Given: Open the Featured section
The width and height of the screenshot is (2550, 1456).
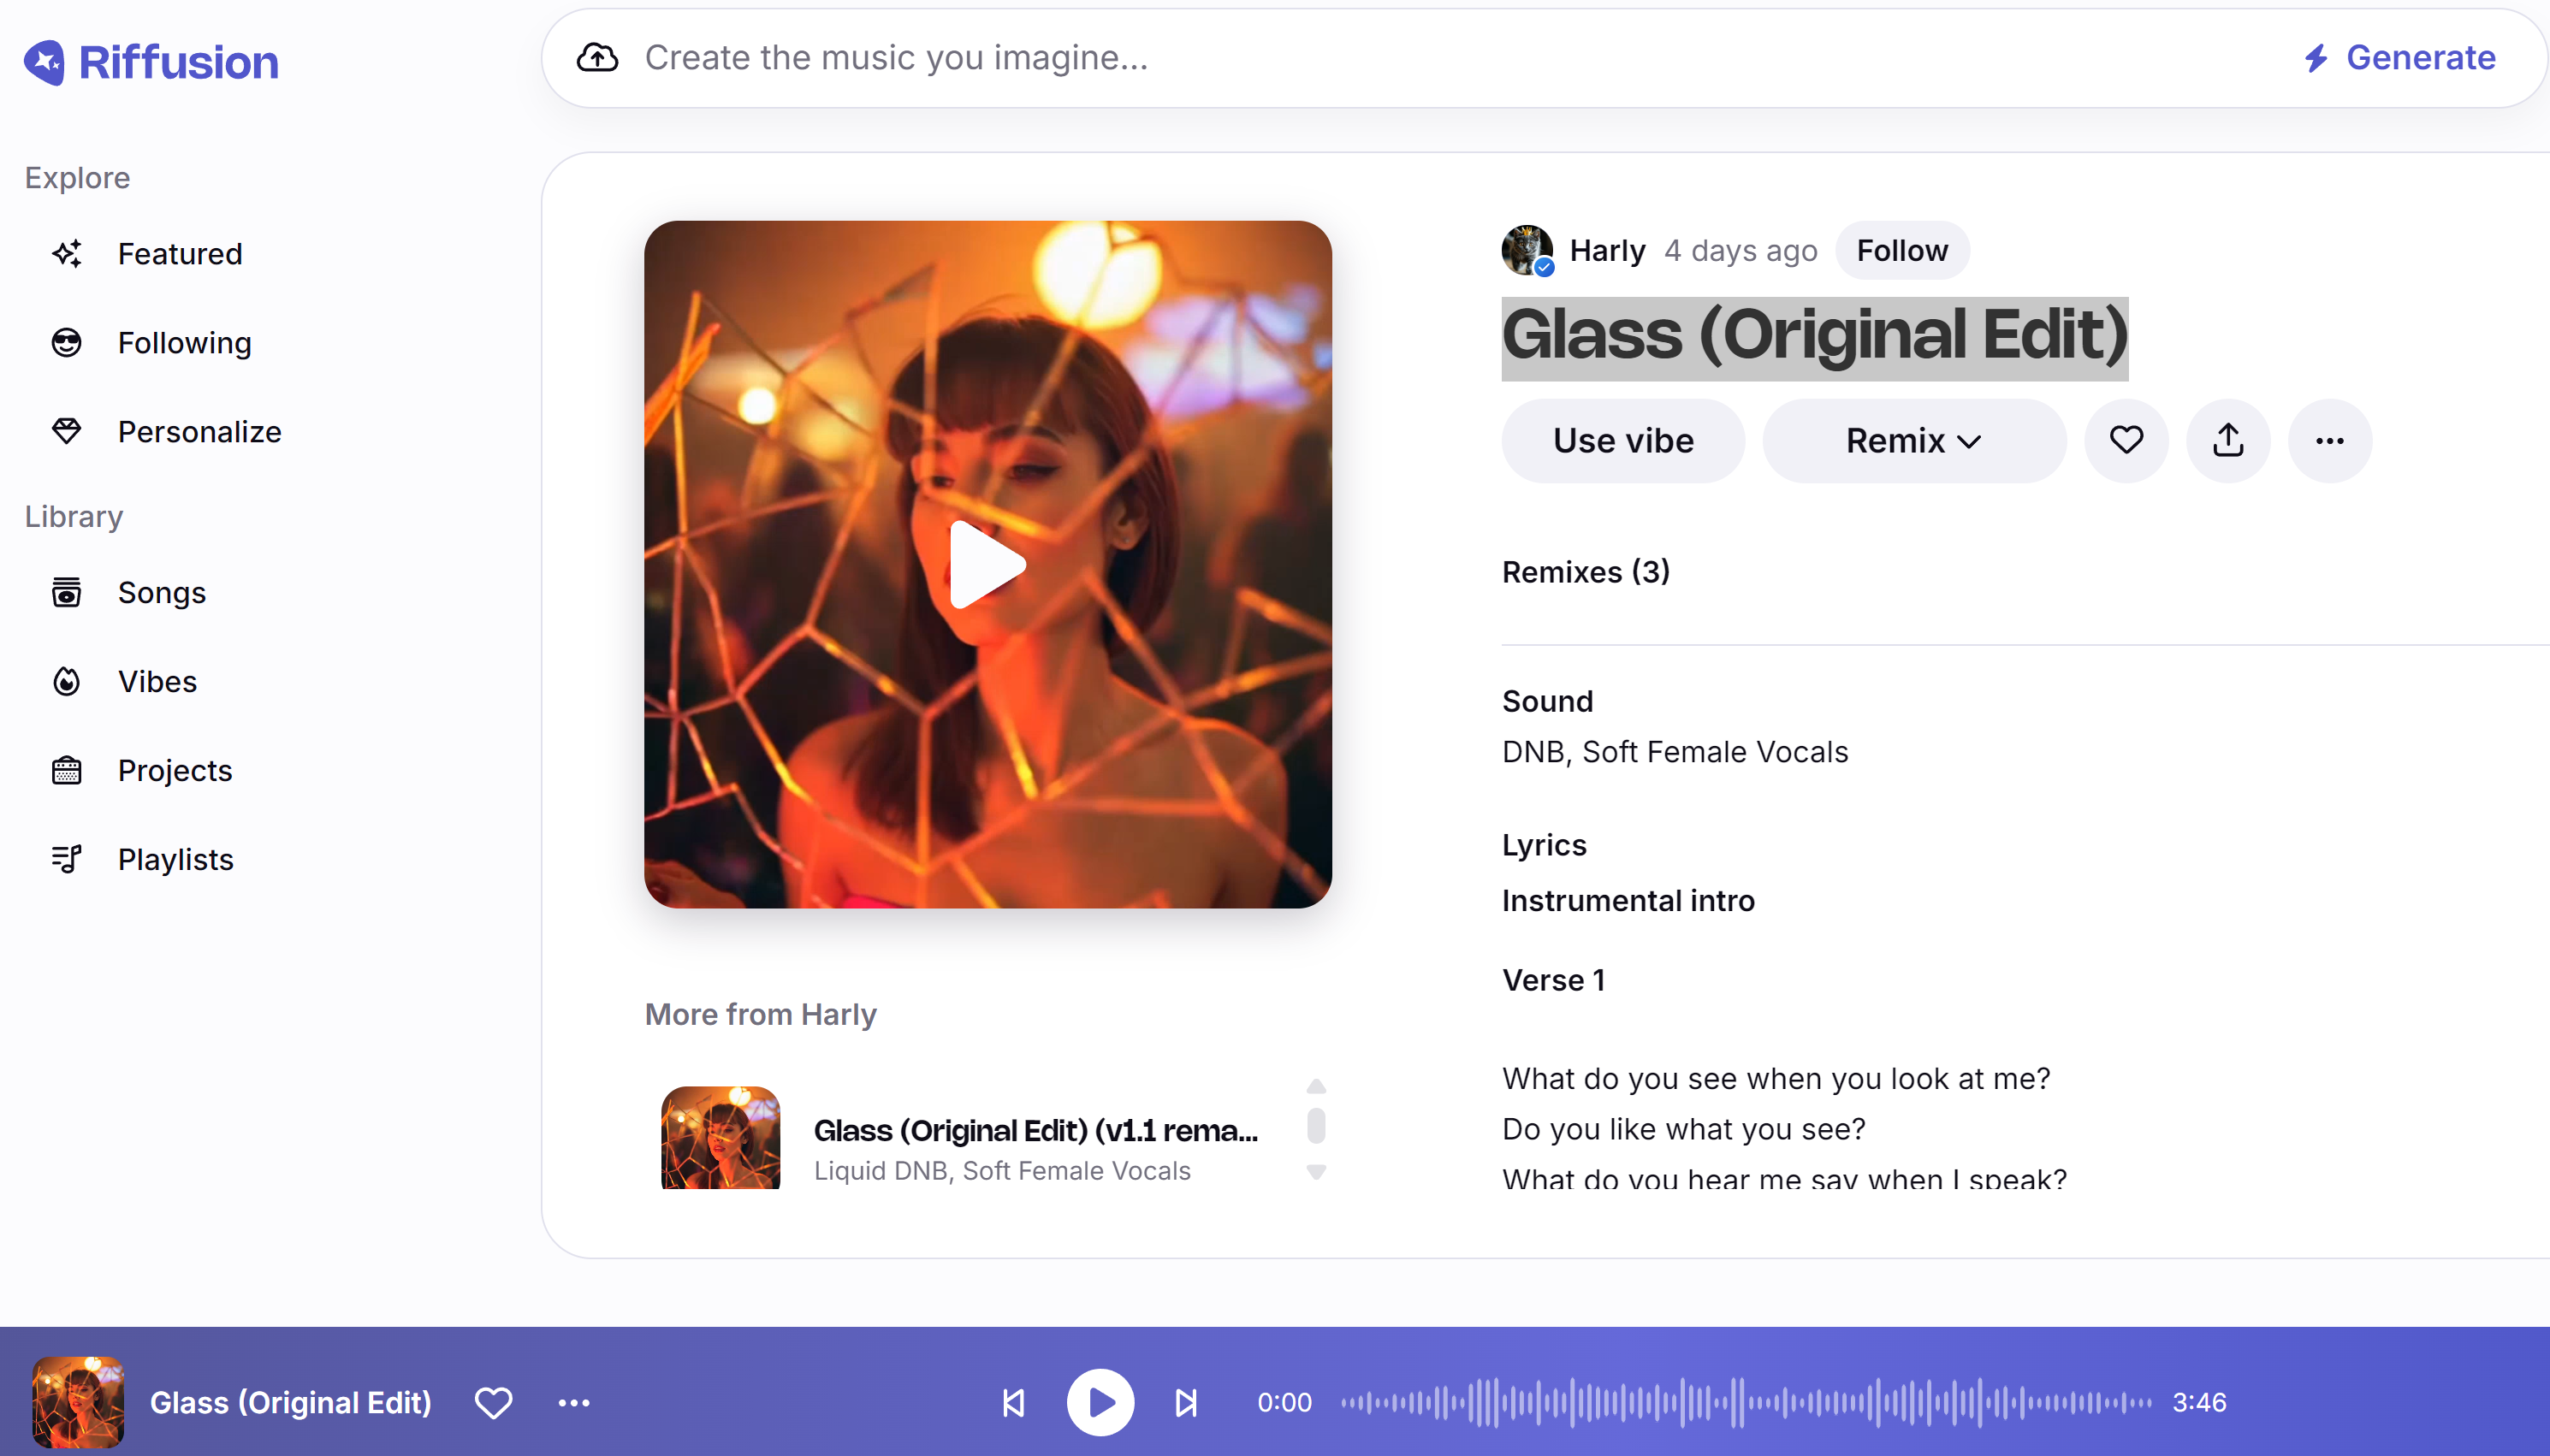Looking at the screenshot, I should click(x=146, y=254).
